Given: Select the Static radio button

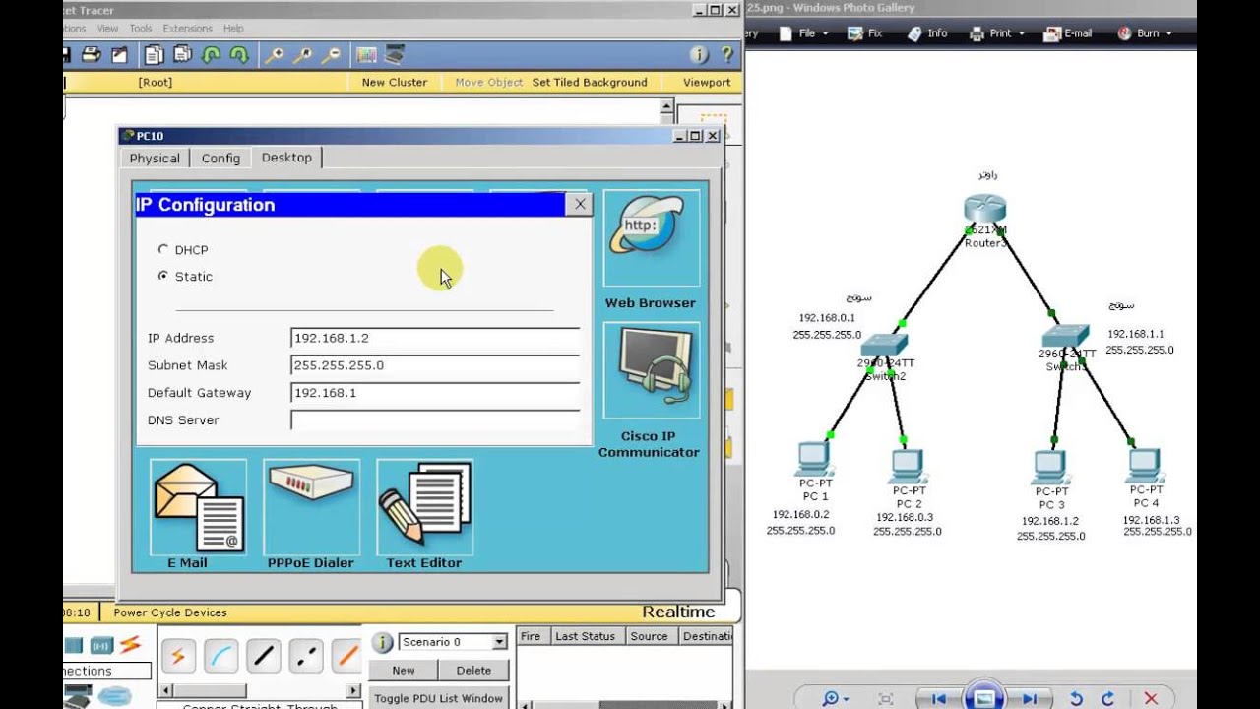Looking at the screenshot, I should coord(163,276).
